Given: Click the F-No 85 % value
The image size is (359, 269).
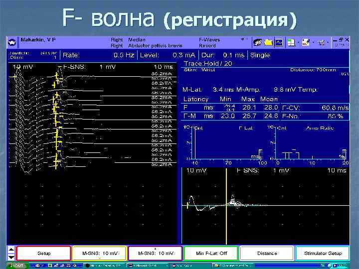Looking at the screenshot, I should coord(336,116).
